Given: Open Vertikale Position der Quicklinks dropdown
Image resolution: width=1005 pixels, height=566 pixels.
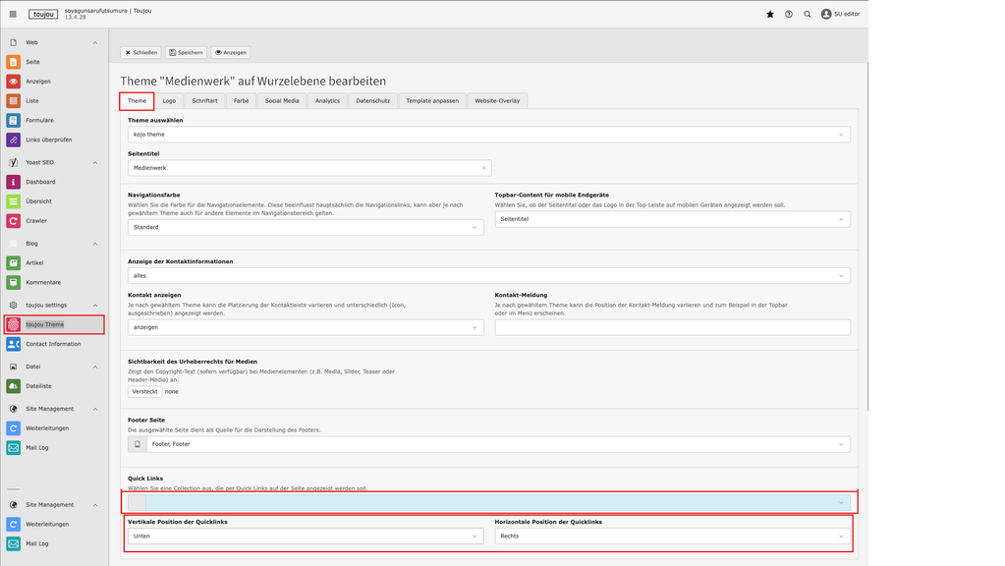Looking at the screenshot, I should point(306,537).
